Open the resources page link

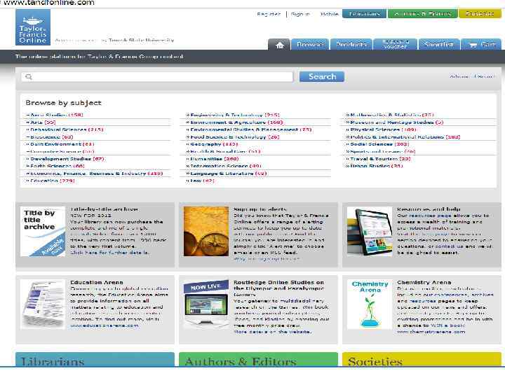(430, 216)
